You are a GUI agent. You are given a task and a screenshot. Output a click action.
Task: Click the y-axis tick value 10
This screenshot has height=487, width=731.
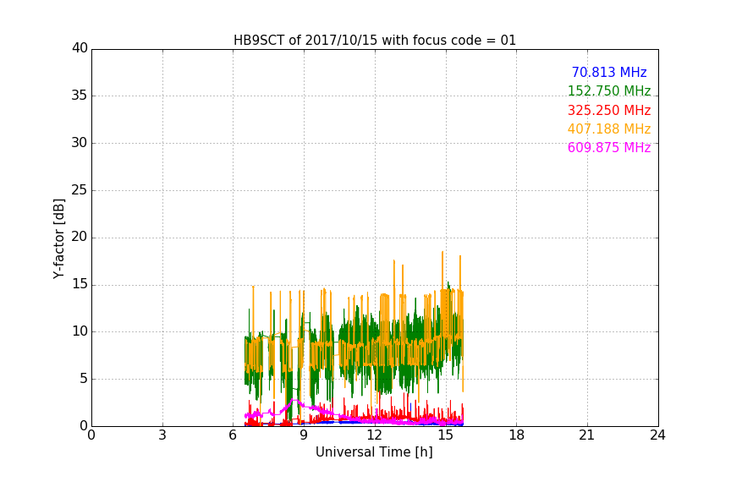80,331
